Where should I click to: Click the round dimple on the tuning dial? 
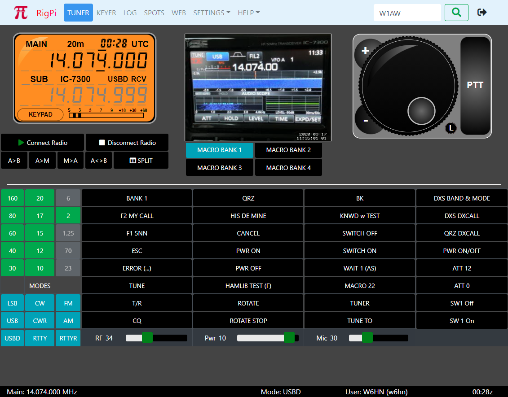pyautogui.click(x=421, y=110)
